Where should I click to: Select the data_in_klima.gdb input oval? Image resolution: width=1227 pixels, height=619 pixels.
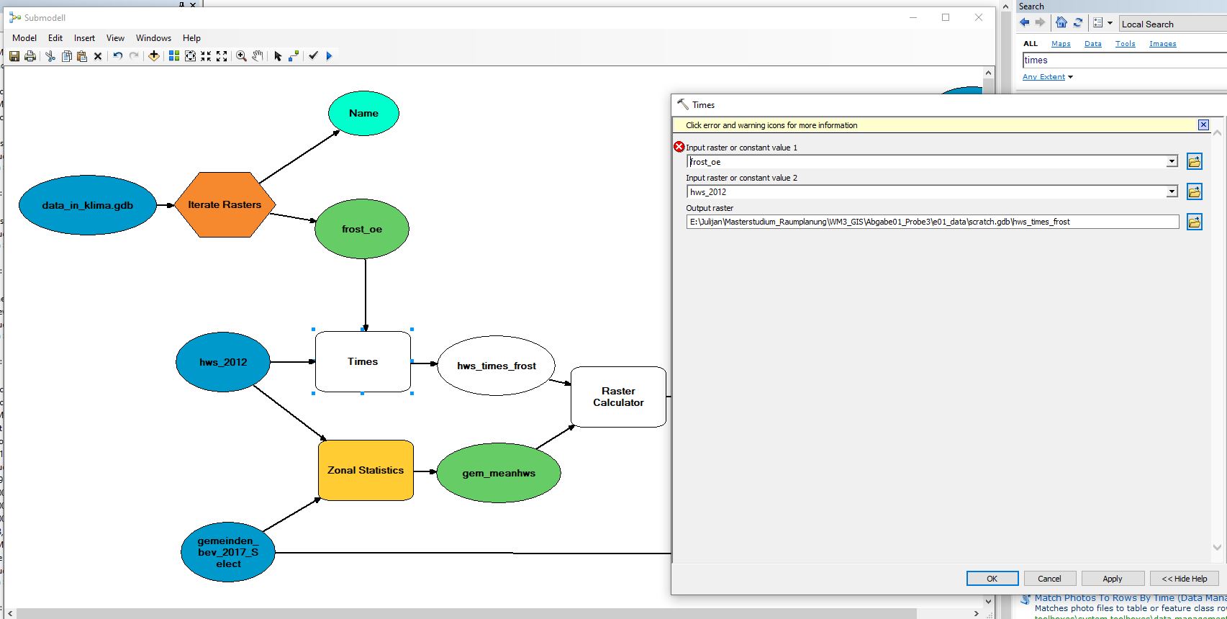click(x=87, y=205)
